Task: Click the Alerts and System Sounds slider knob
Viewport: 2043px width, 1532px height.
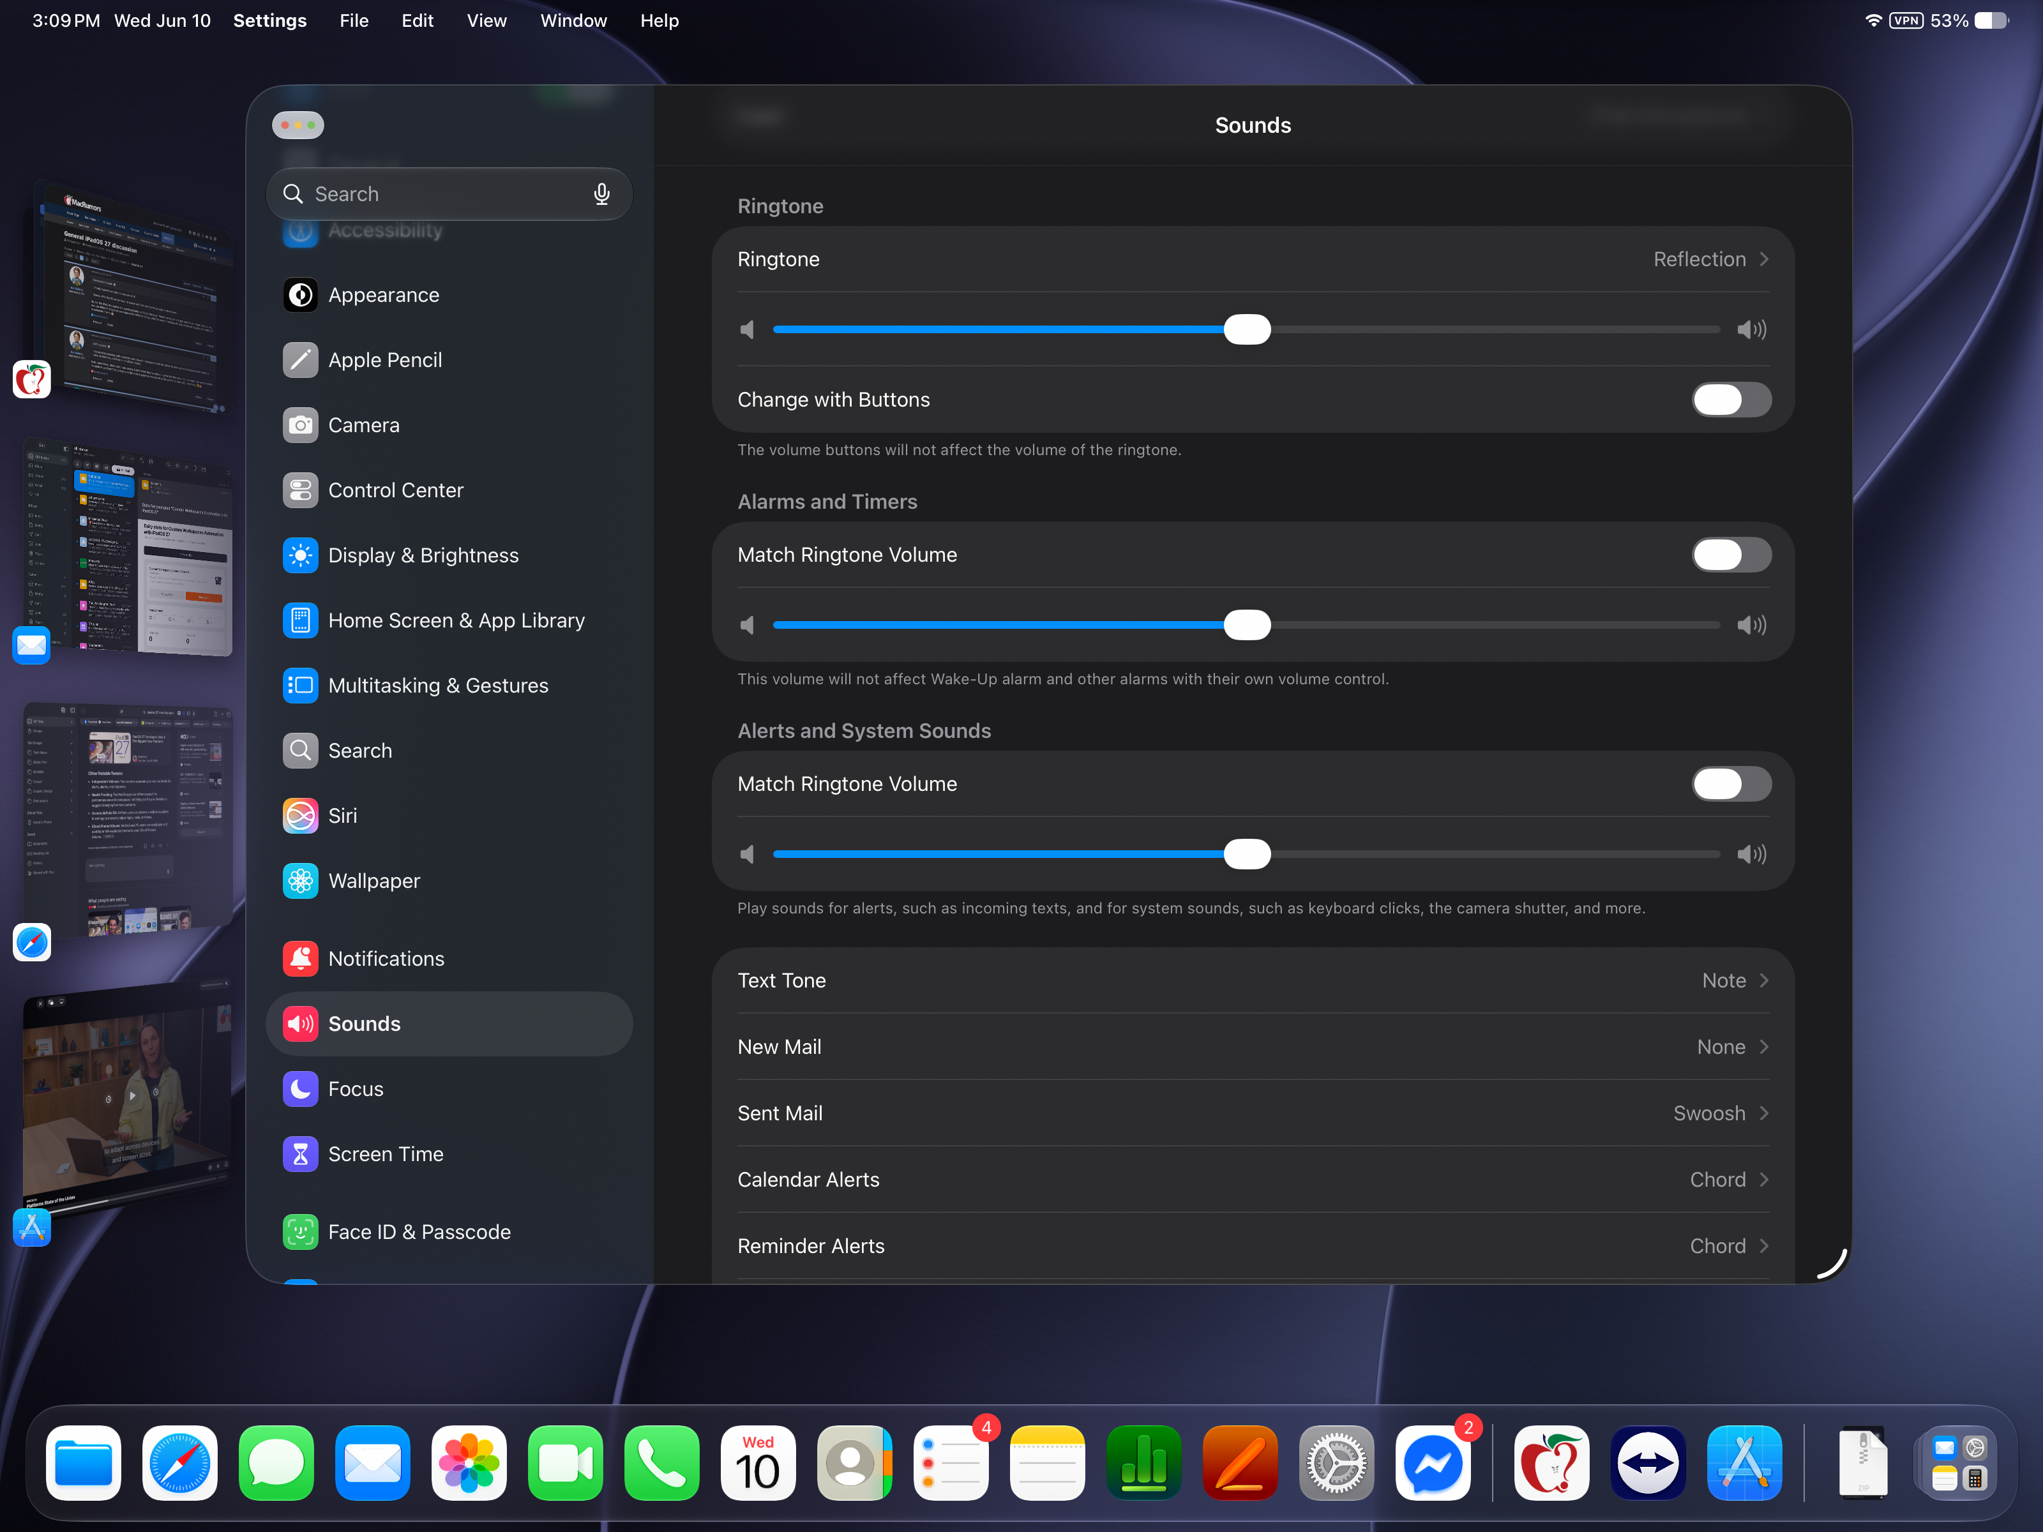Action: [x=1247, y=854]
